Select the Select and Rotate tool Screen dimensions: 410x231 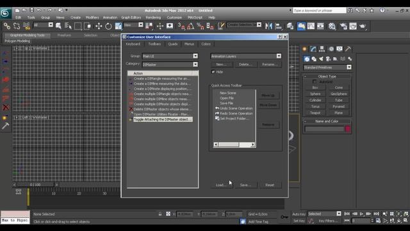(x=108, y=26)
